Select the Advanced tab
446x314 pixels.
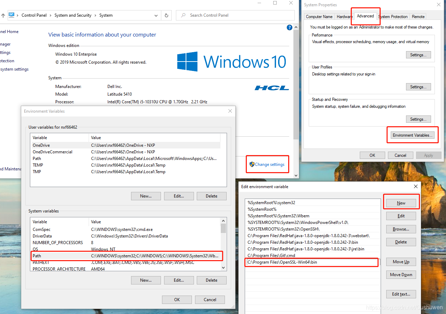[x=365, y=16]
